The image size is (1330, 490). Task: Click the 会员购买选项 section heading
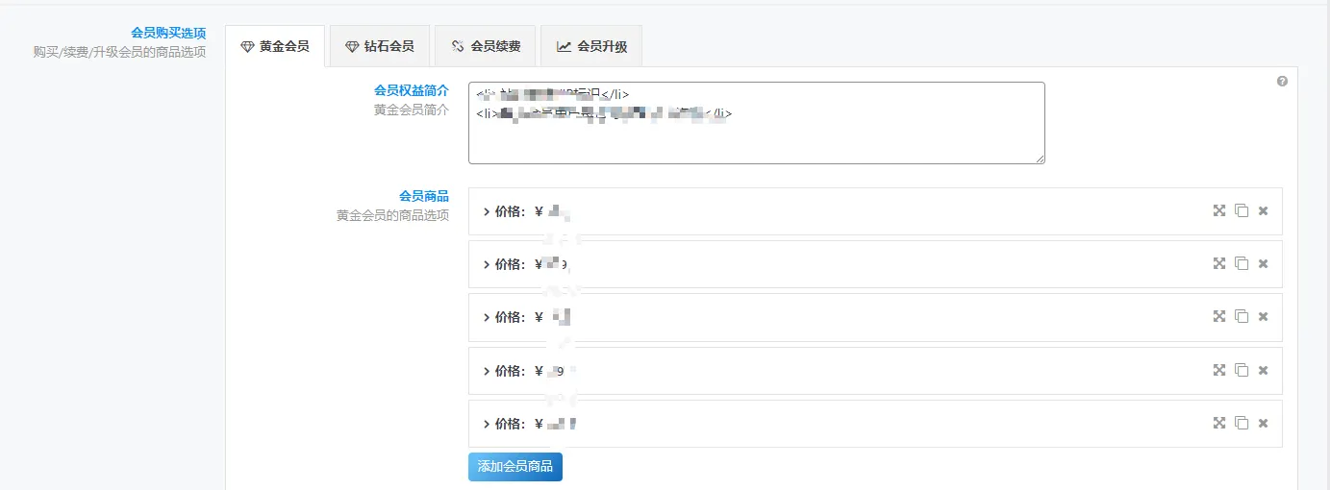[x=168, y=33]
